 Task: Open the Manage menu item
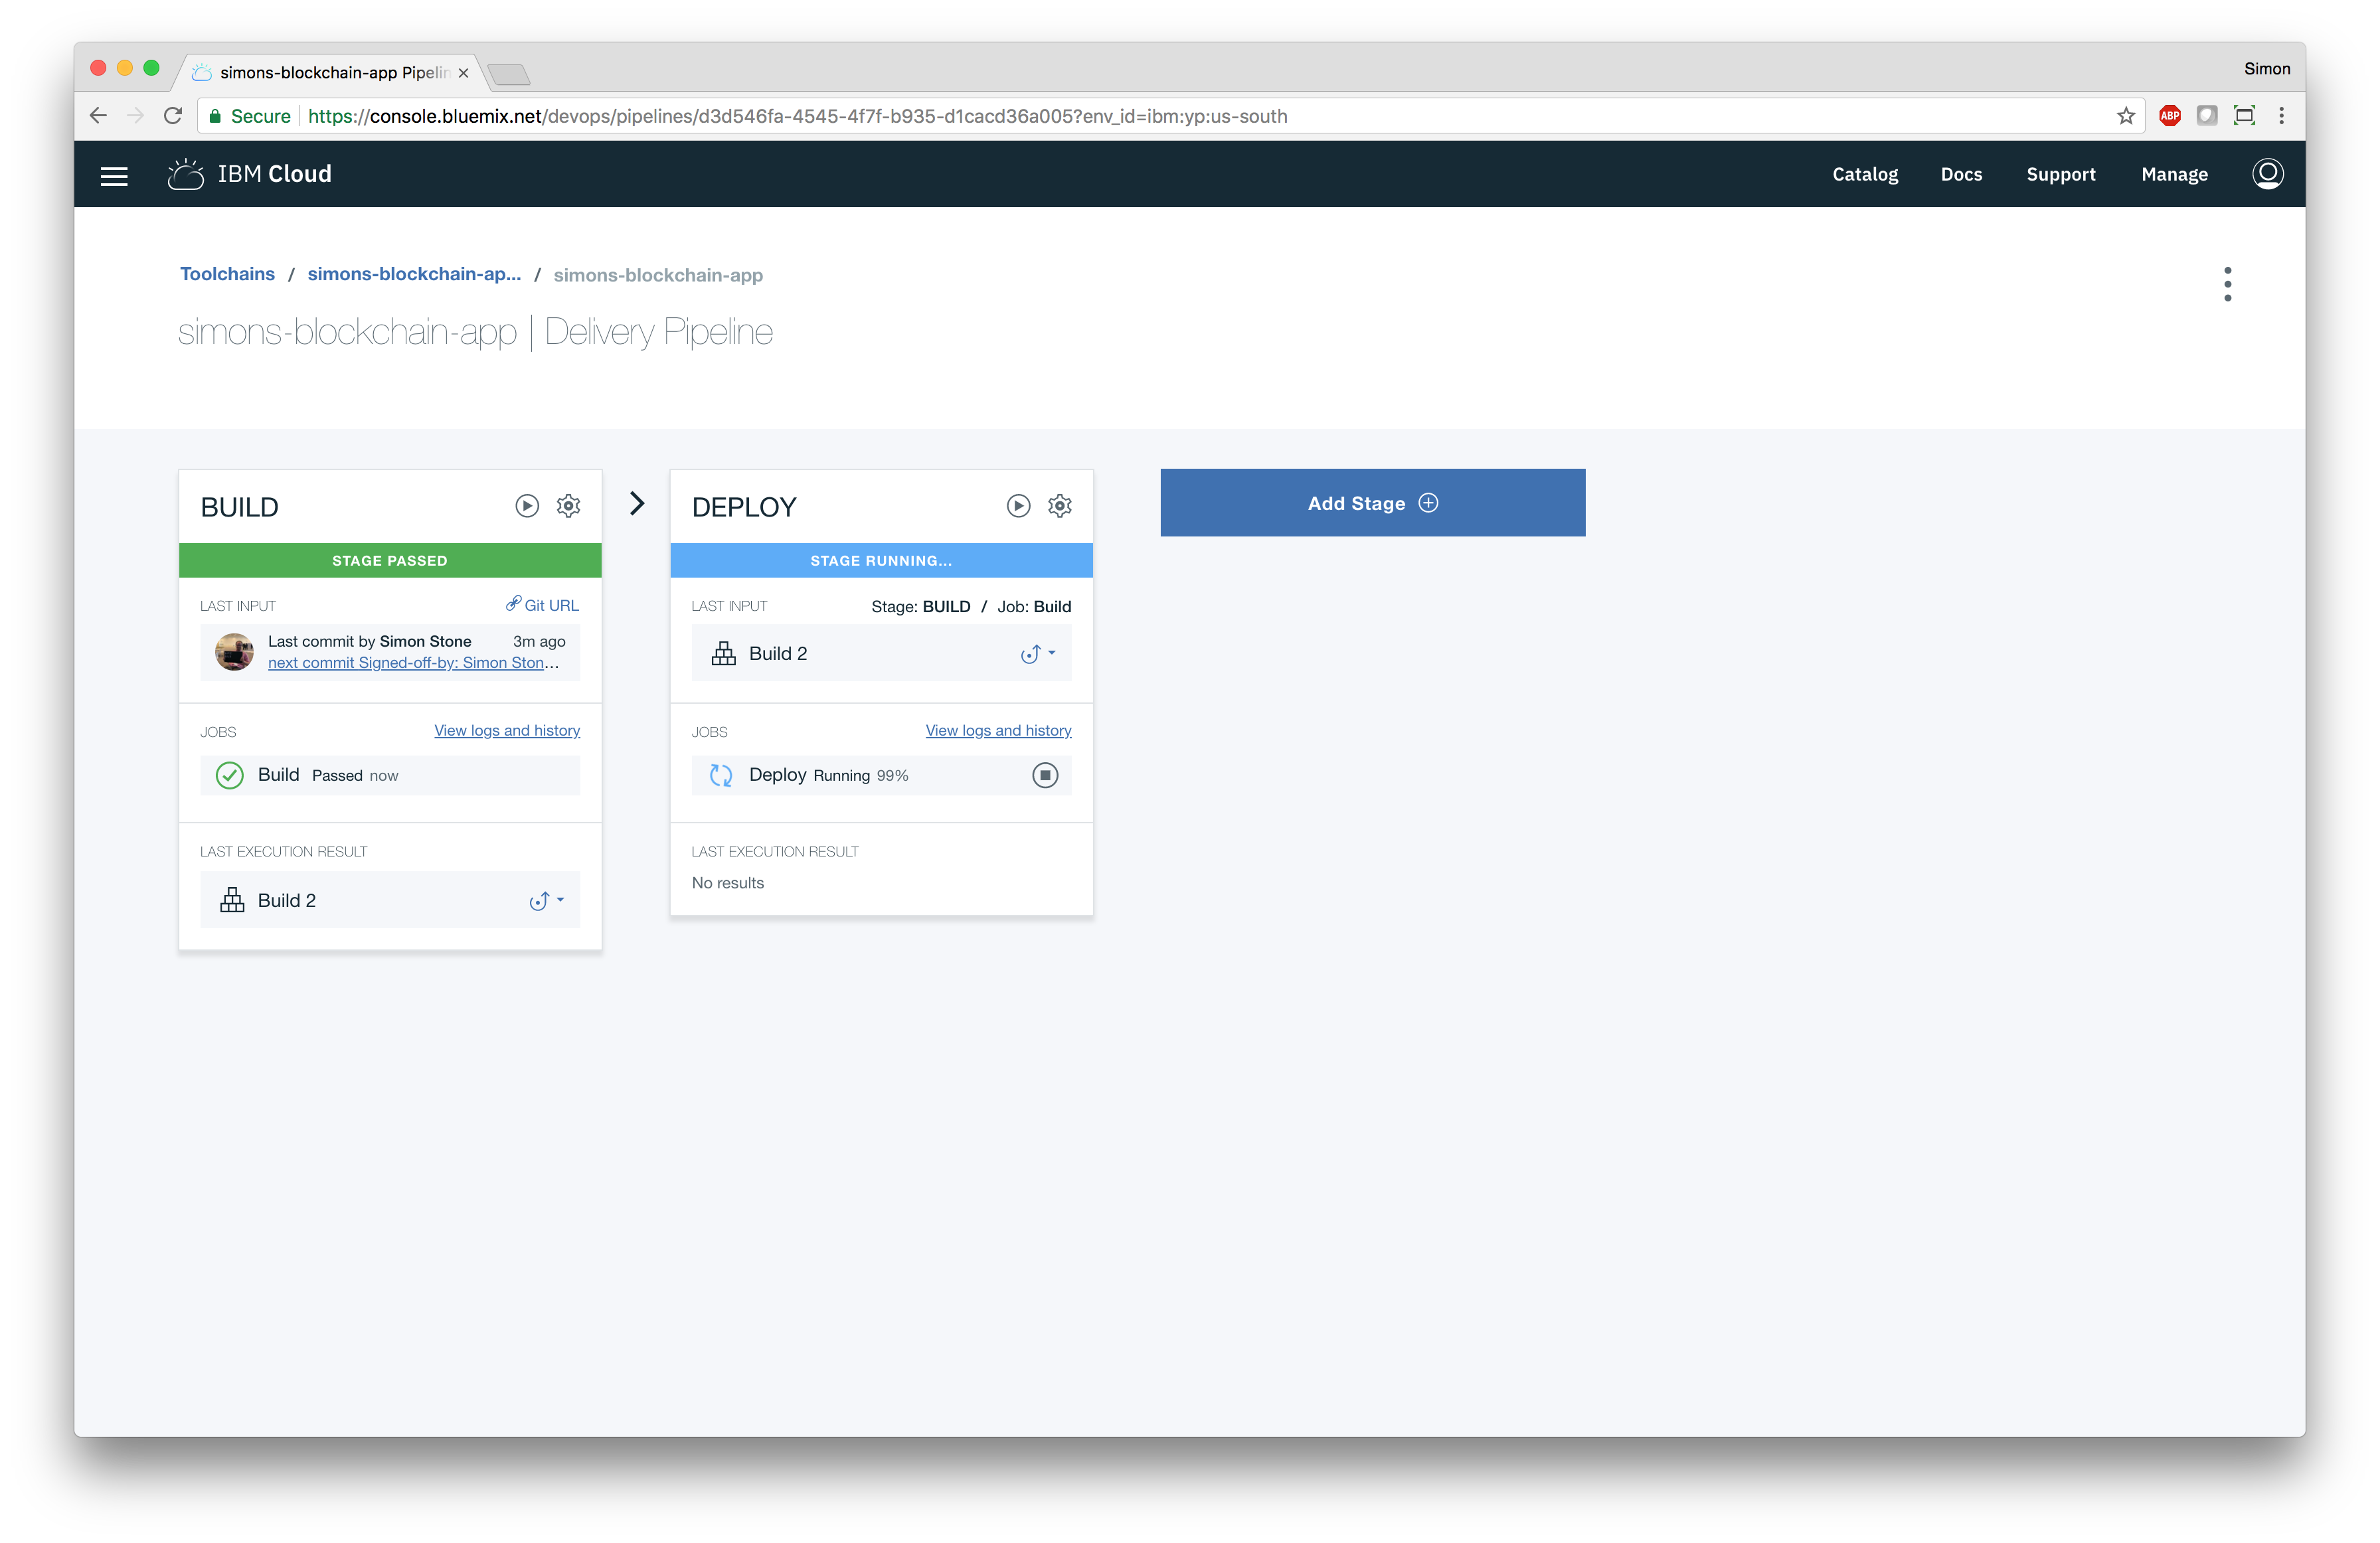click(2174, 174)
